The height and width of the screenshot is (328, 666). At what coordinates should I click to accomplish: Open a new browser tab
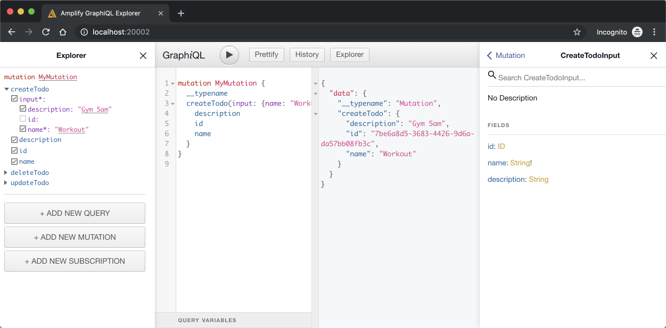coord(180,13)
